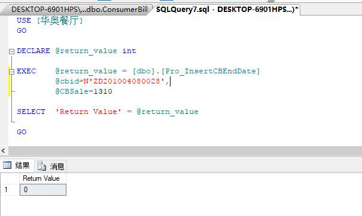Image resolution: width=362 pixels, height=216 pixels.
Task: Click the USE keyword in line one
Action: coord(24,20)
